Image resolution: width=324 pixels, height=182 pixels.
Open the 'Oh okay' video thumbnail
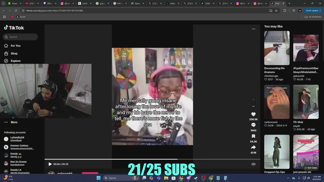(306, 102)
